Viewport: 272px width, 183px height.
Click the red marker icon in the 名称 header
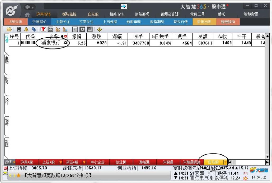tap(65, 36)
